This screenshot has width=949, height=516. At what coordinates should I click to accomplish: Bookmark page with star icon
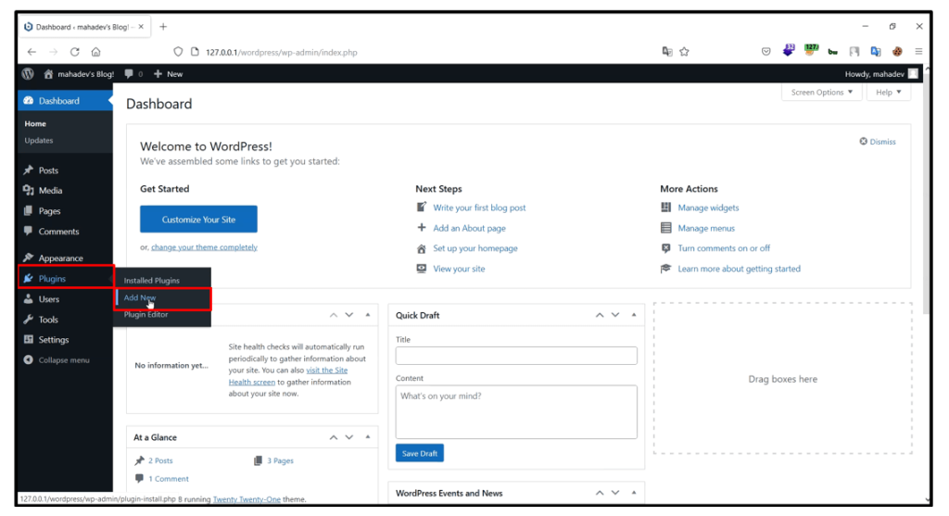(685, 52)
